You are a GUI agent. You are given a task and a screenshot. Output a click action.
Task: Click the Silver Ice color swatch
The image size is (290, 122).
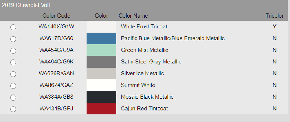[101, 73]
